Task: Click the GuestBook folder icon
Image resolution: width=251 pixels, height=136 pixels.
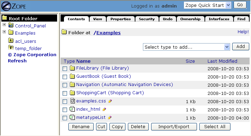Action: pos(72,76)
